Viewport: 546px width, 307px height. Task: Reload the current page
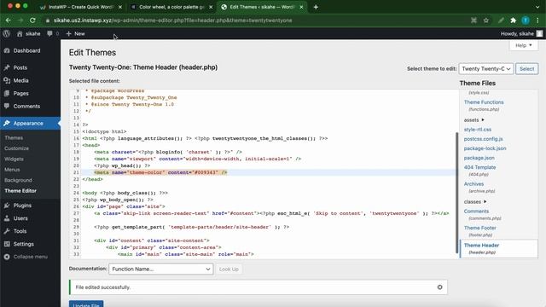point(32,20)
